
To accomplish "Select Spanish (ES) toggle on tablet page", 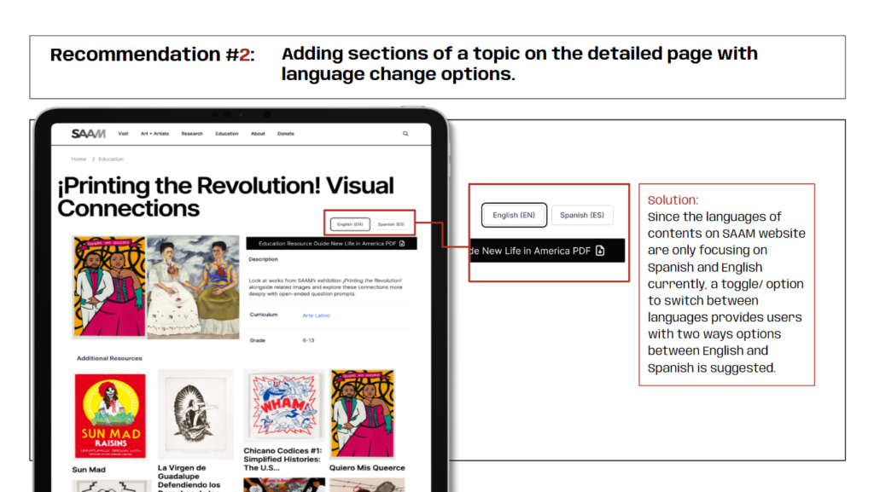I will [391, 224].
